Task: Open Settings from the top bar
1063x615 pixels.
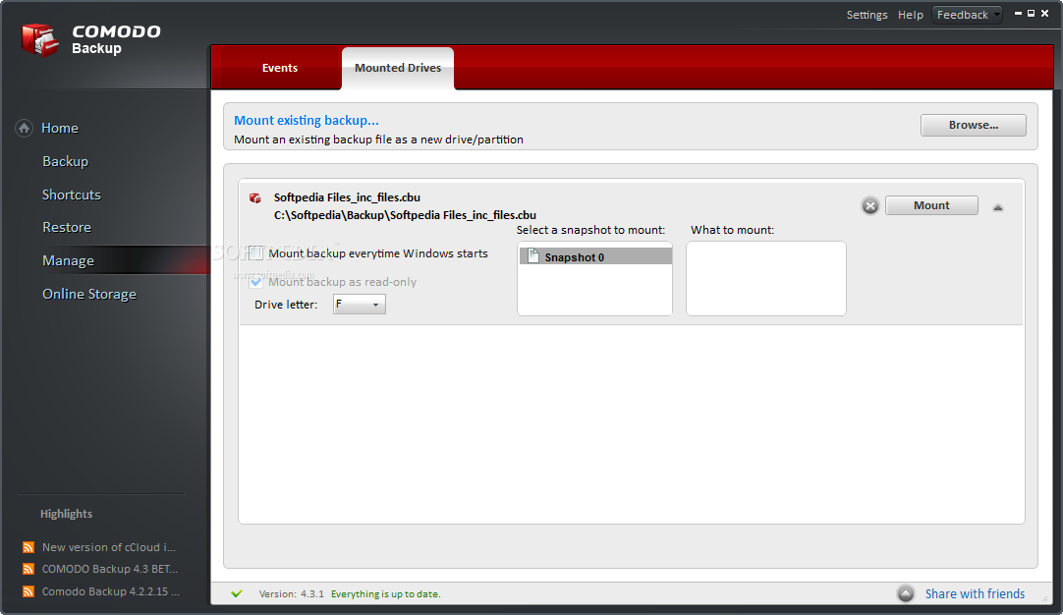Action: click(867, 15)
